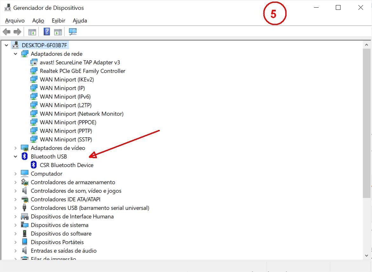Click the avast! SecureLine TAP adapter icon
Viewport: 372px width, 272px height.
pyautogui.click(x=34, y=62)
